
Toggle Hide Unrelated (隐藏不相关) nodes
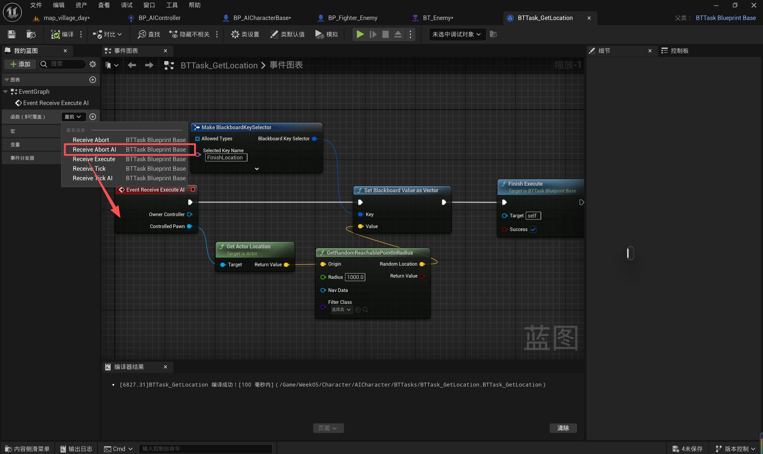(x=190, y=34)
